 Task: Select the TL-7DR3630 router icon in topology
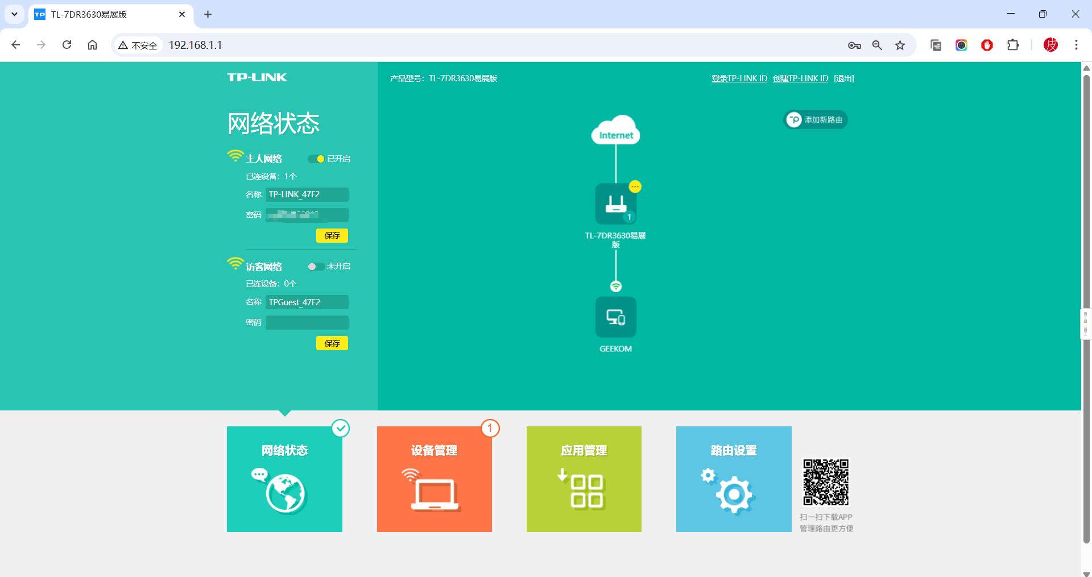point(616,204)
